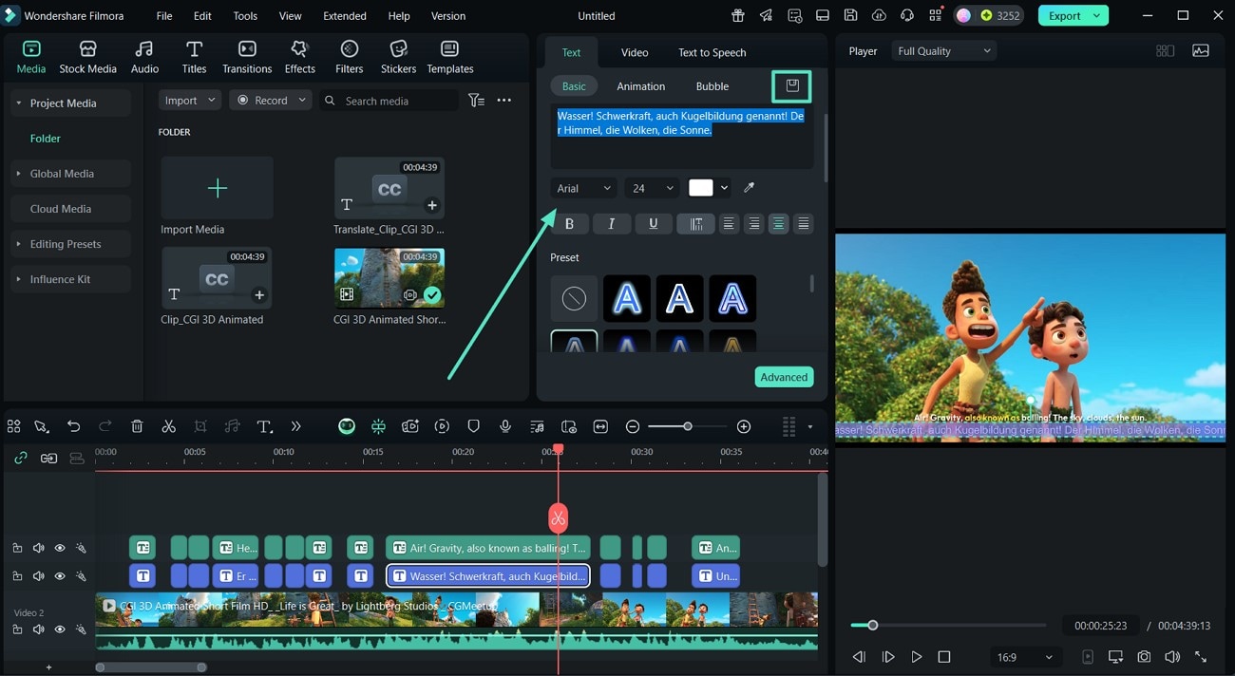The image size is (1235, 676).
Task: Delete the selected clip with trash icon
Action: pos(137,427)
